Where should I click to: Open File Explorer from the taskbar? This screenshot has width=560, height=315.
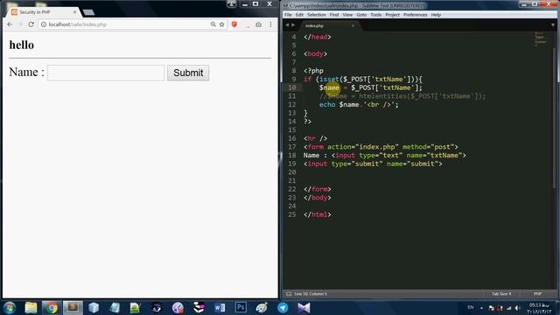coord(31,307)
